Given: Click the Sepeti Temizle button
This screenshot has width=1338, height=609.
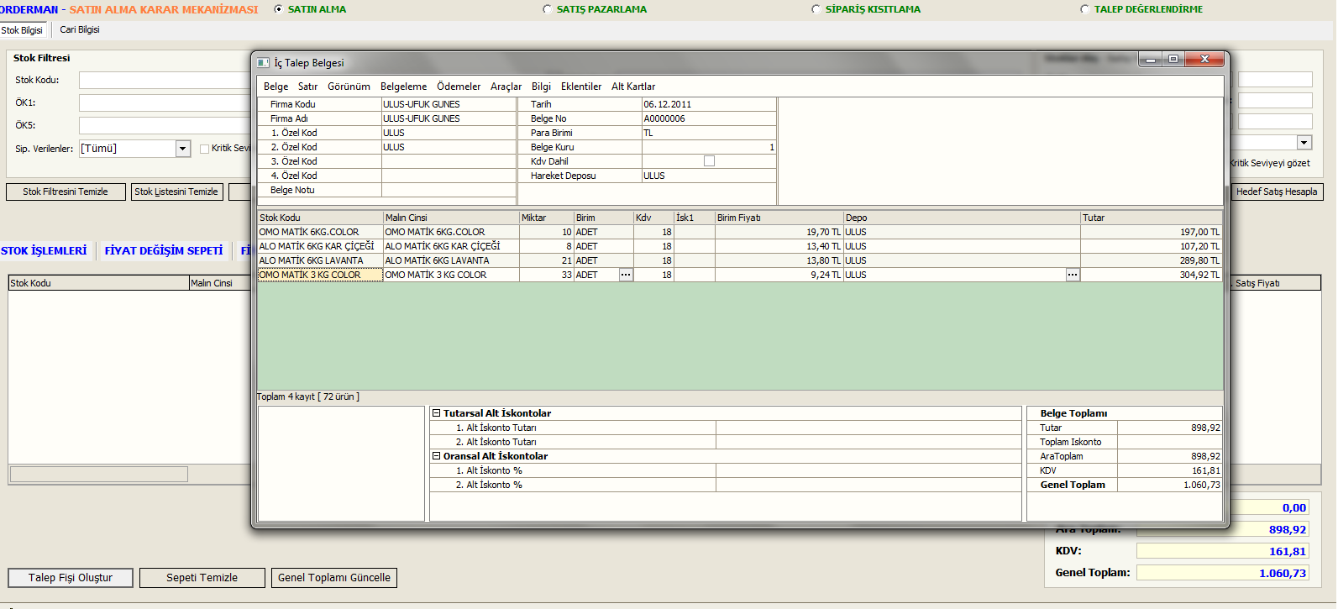Looking at the screenshot, I should 202,578.
